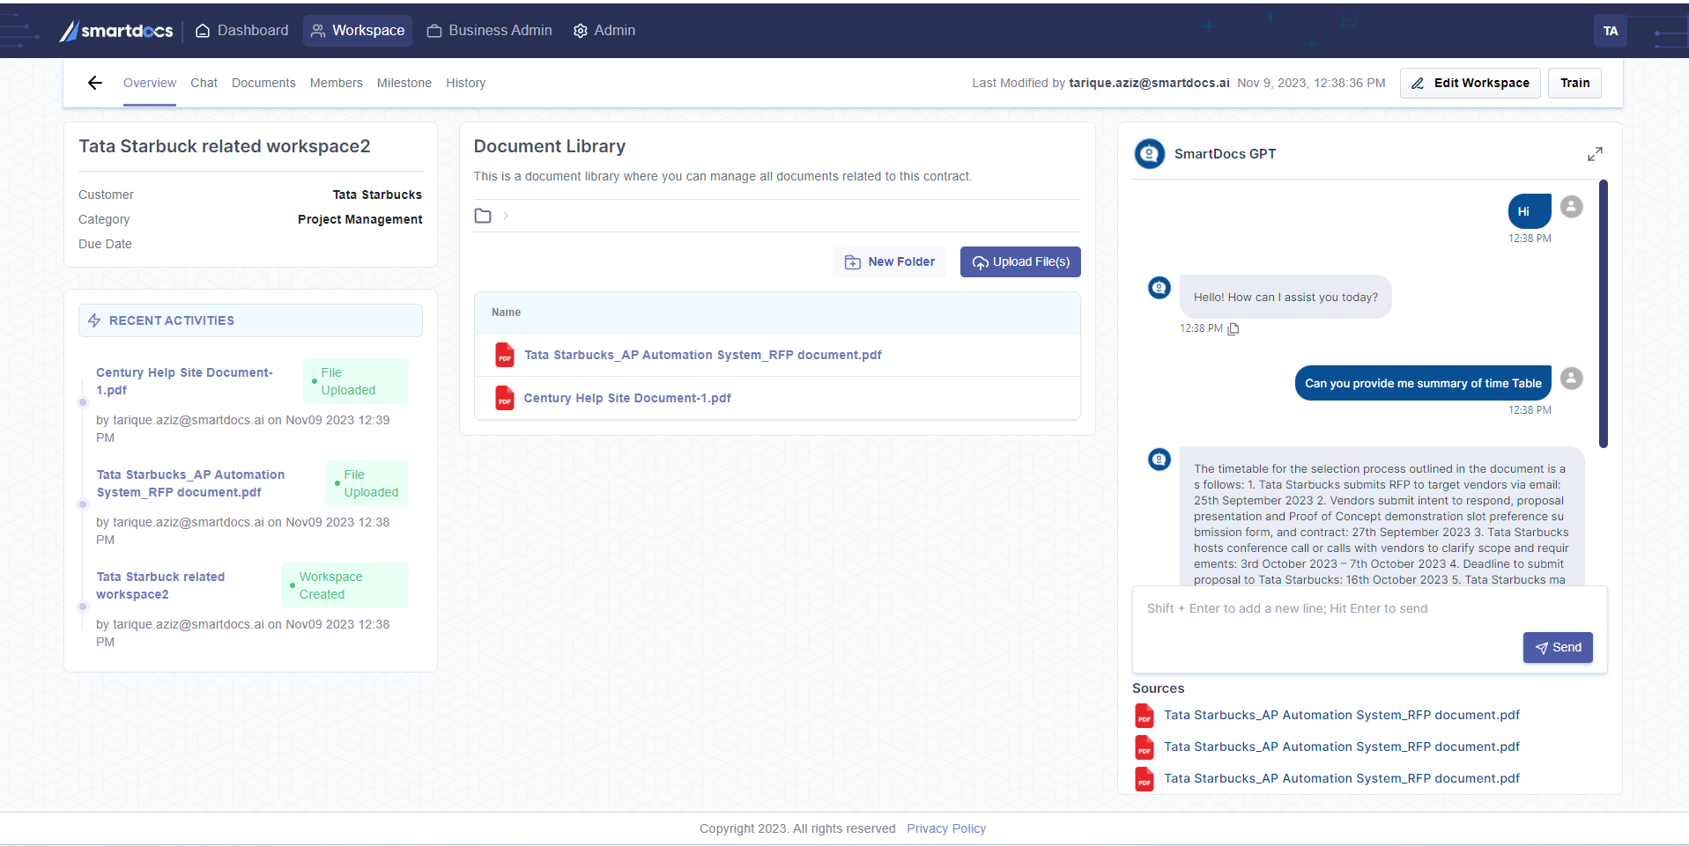Viewport: 1689px width, 846px height.
Task: Click the SmartDocs GPT avatar icon
Action: [x=1149, y=154]
